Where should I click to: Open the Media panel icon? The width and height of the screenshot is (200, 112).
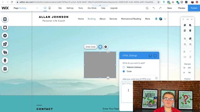tap(5, 52)
